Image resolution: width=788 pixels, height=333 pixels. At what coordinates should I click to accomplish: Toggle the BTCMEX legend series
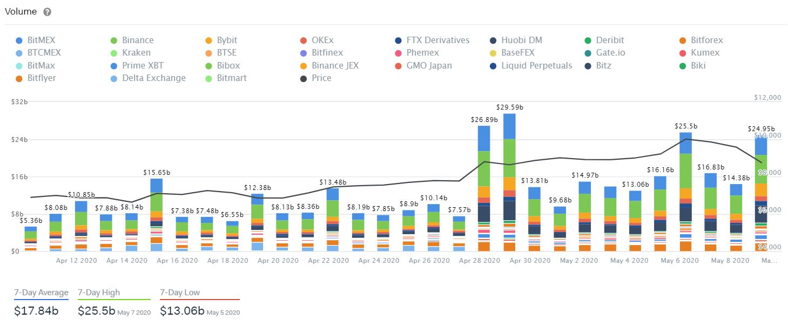pyautogui.click(x=38, y=53)
